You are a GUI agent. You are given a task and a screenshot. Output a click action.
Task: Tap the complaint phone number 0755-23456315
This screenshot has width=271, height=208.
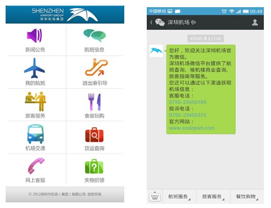click(188, 115)
